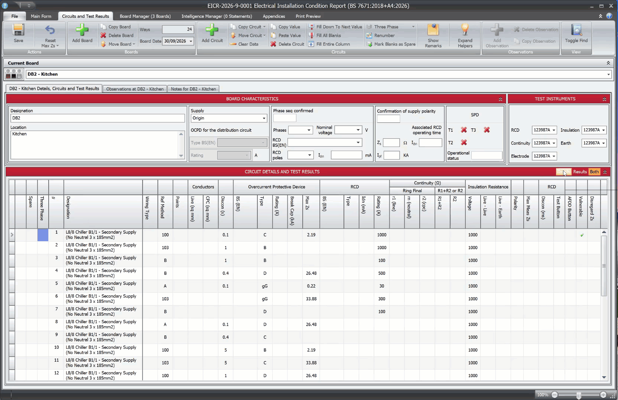
Task: Switch circuit view to Results only
Action: [x=580, y=172]
